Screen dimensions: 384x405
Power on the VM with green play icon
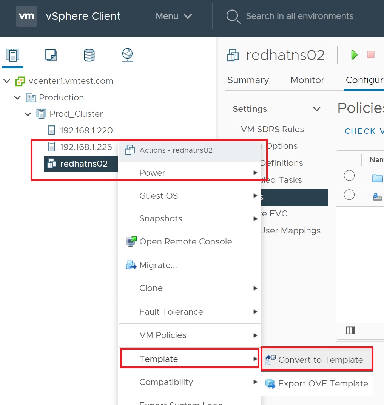(x=354, y=55)
